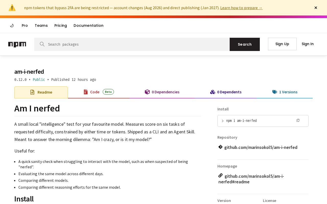Image resolution: width=327 pixels, height=204 pixels.
Task: Click the Public label under package name
Action: (39, 80)
